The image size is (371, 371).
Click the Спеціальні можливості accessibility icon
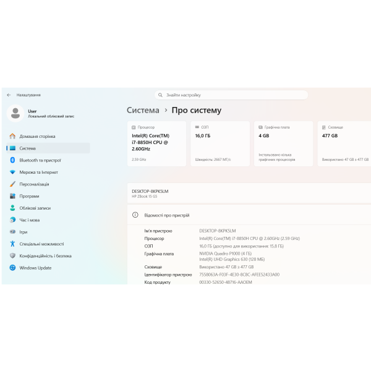(x=12, y=244)
